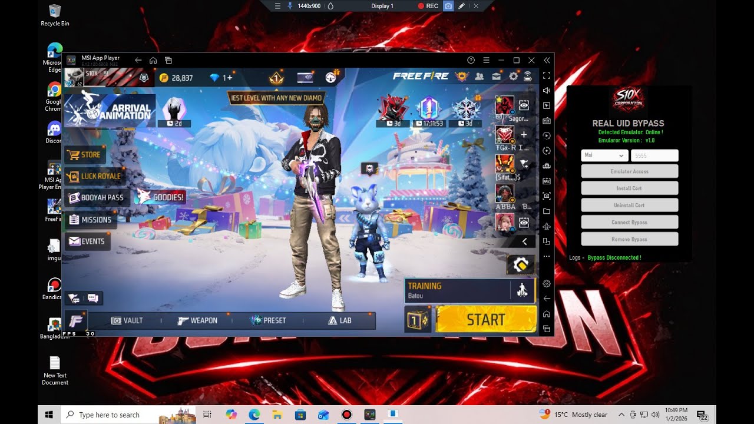Open the diamond membership card icon
This screenshot has width=754, height=424.
tap(305, 77)
